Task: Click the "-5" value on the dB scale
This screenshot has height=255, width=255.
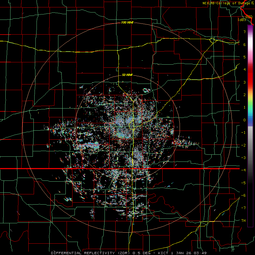Action: click(x=243, y=183)
